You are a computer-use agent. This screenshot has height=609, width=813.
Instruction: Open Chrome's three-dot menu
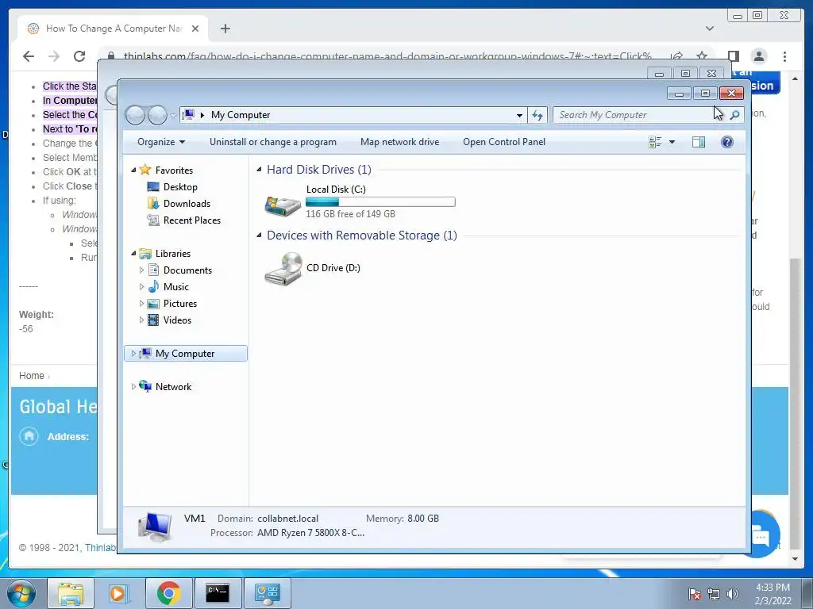click(784, 56)
